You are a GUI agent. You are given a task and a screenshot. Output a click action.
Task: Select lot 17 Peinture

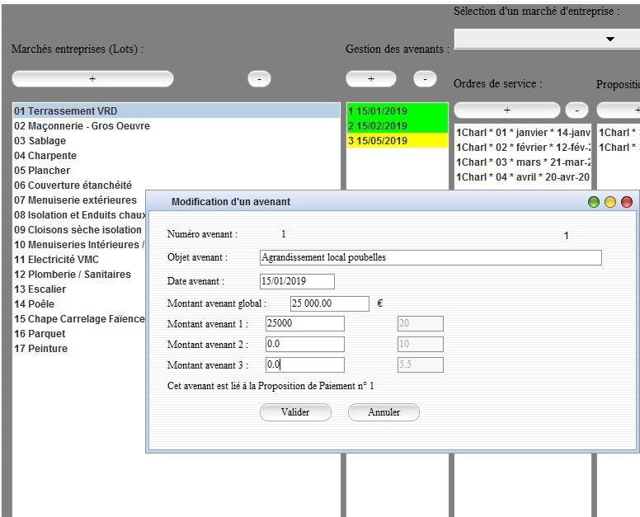point(79,349)
